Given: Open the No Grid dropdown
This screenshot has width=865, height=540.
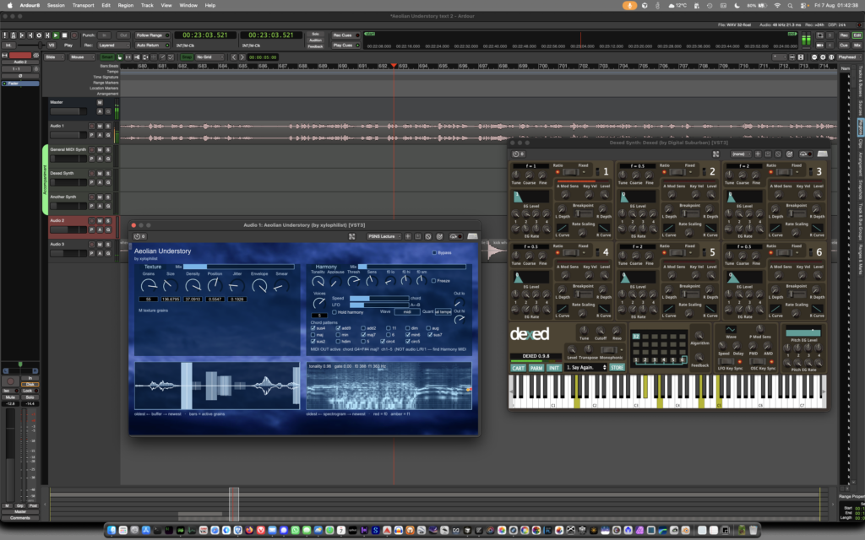Looking at the screenshot, I should click(x=209, y=57).
